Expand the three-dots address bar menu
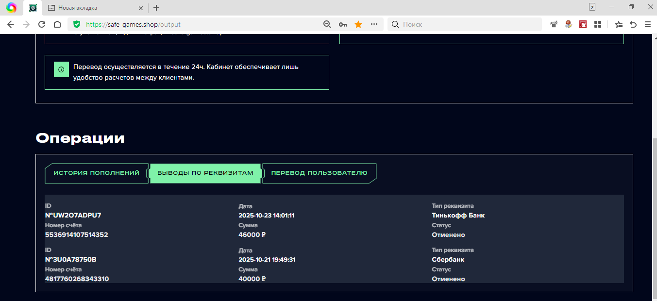 (374, 24)
